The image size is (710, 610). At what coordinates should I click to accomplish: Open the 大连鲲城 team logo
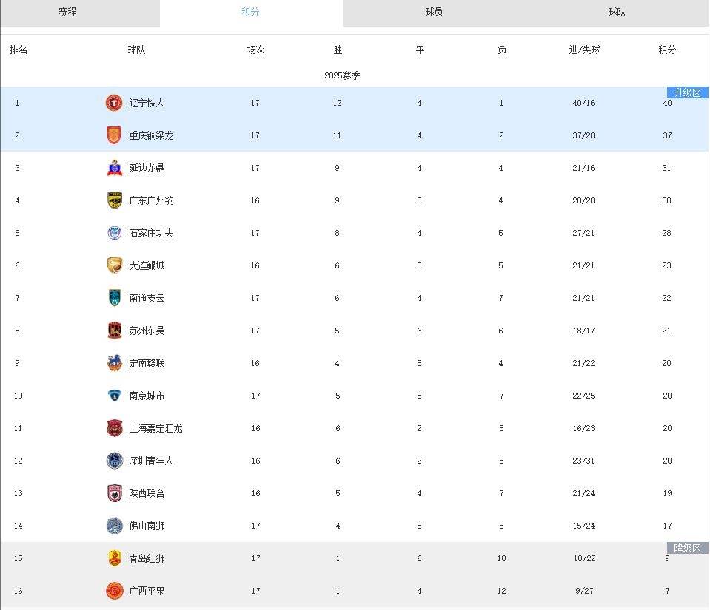click(115, 265)
